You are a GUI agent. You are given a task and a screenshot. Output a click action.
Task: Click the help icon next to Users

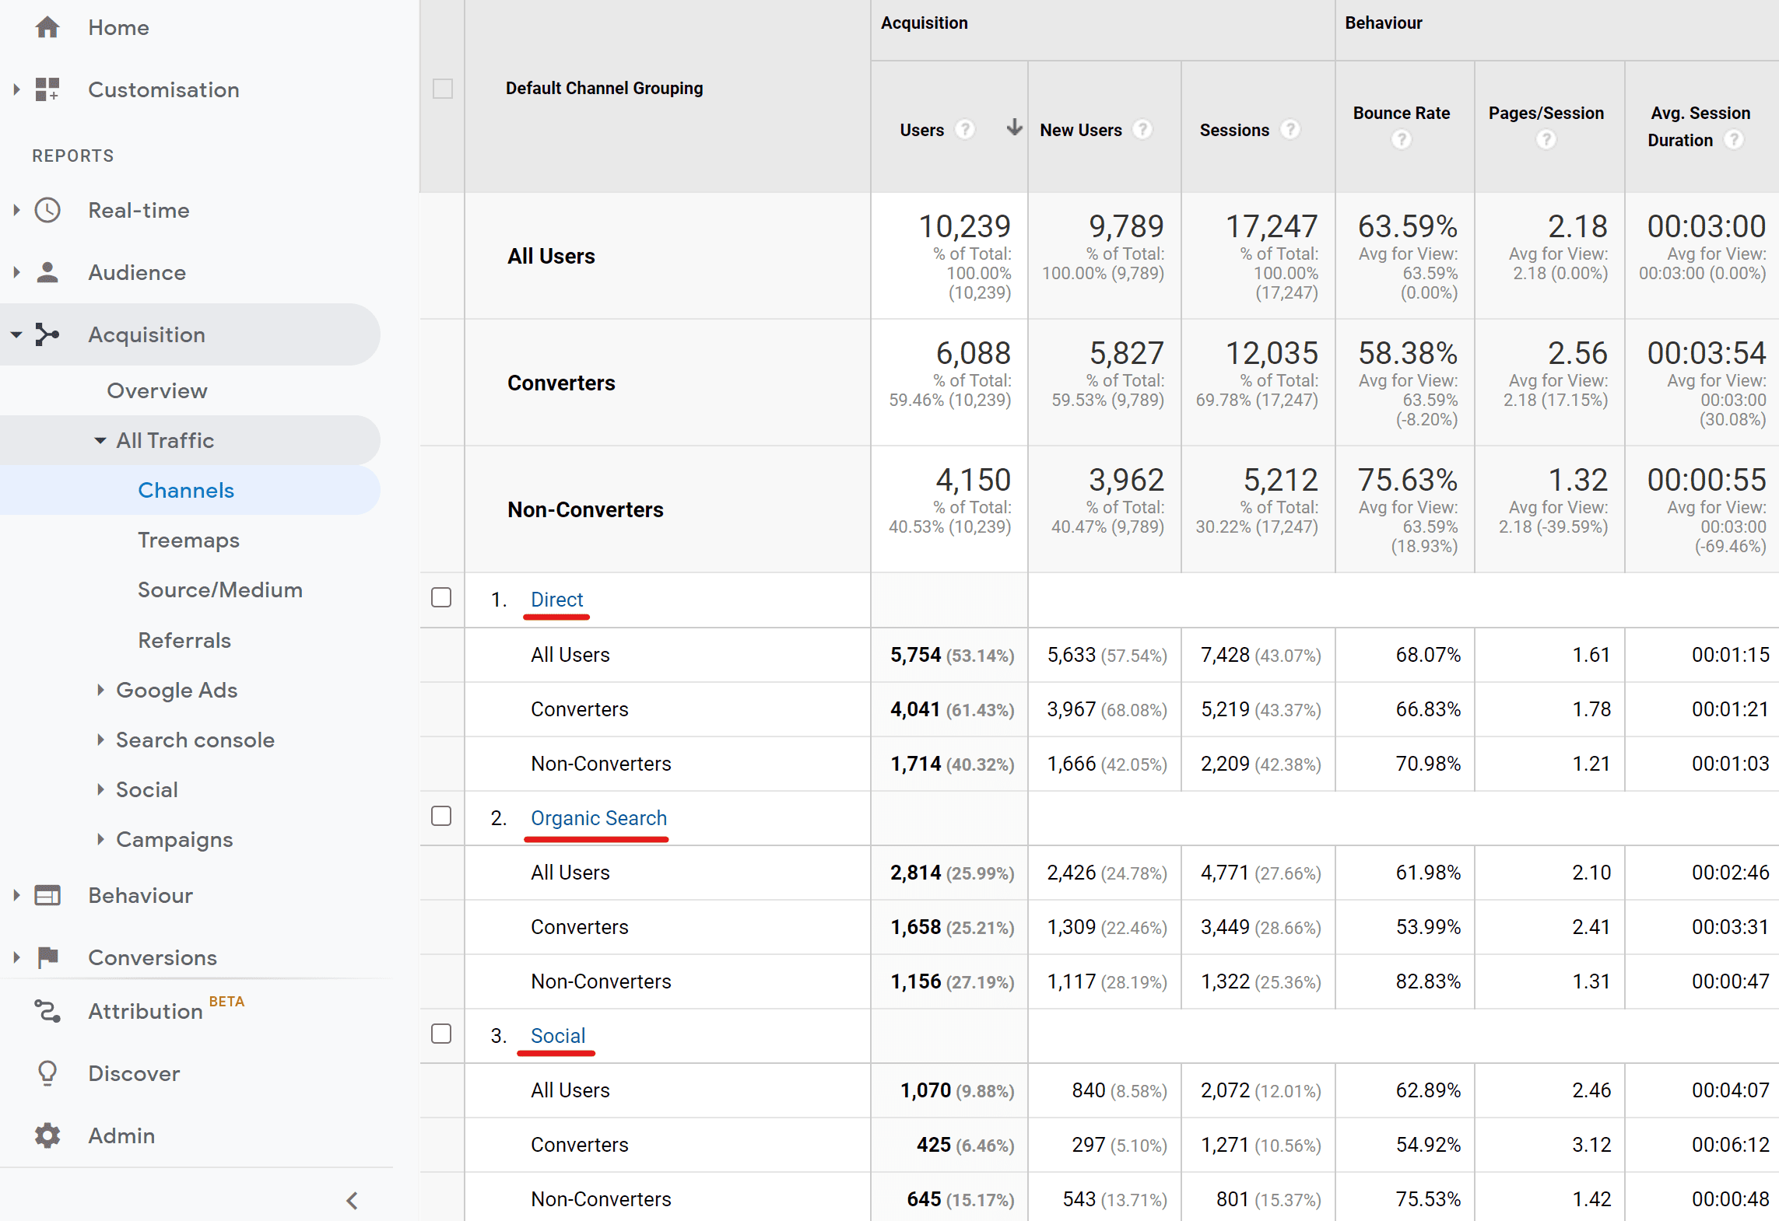[x=964, y=129]
